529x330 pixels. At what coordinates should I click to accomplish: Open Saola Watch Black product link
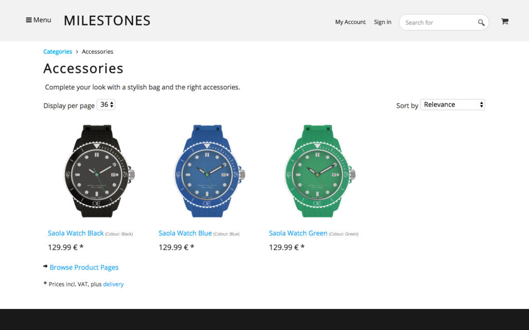[76, 233]
